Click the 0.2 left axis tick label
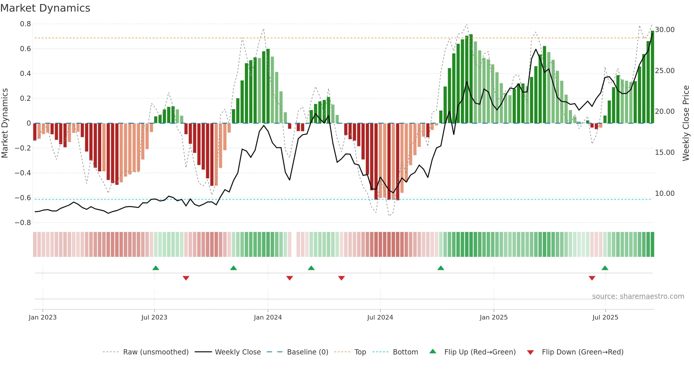This screenshot has height=390, width=694. 25,99
